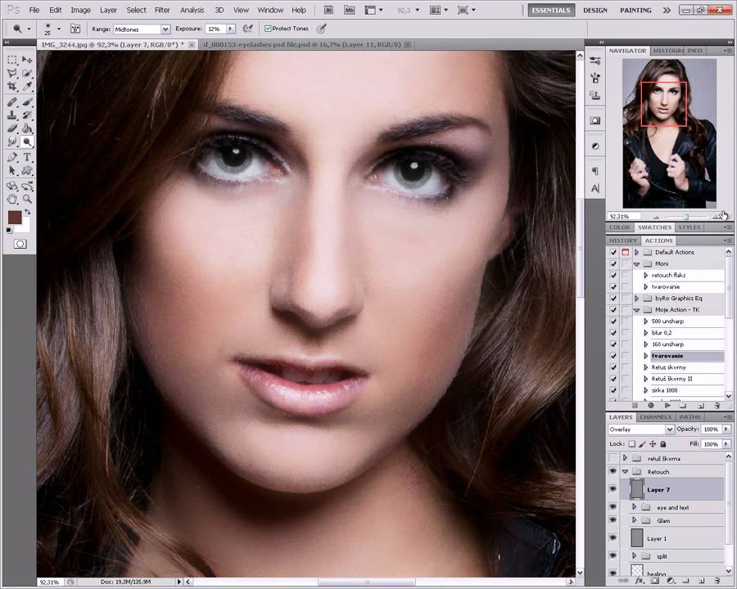The width and height of the screenshot is (737, 589).
Task: Select the Move tool
Action: [x=27, y=60]
